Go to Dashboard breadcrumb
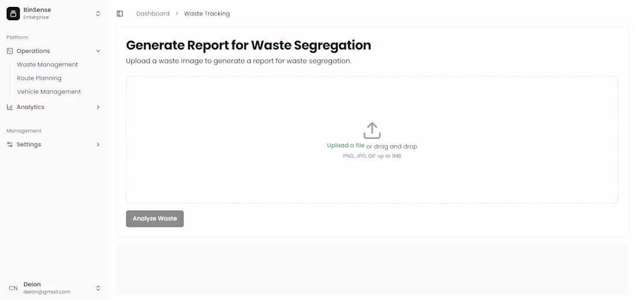Screen dimensions: 635x300 pyautogui.click(x=152, y=14)
